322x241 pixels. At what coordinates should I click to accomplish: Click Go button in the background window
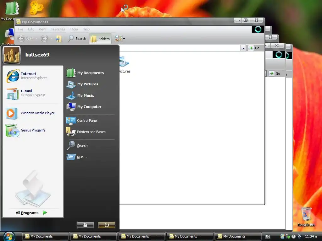(275, 73)
